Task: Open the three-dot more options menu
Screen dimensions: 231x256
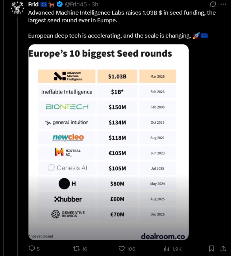Action: coord(223,5)
